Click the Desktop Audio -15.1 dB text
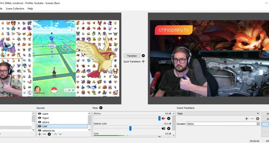 coord(167,124)
